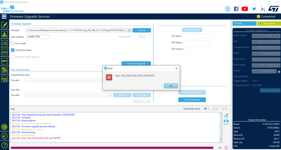The height and width of the screenshot is (150, 281).
Task: Click Browse for firmware file
Action: (x=142, y=30)
